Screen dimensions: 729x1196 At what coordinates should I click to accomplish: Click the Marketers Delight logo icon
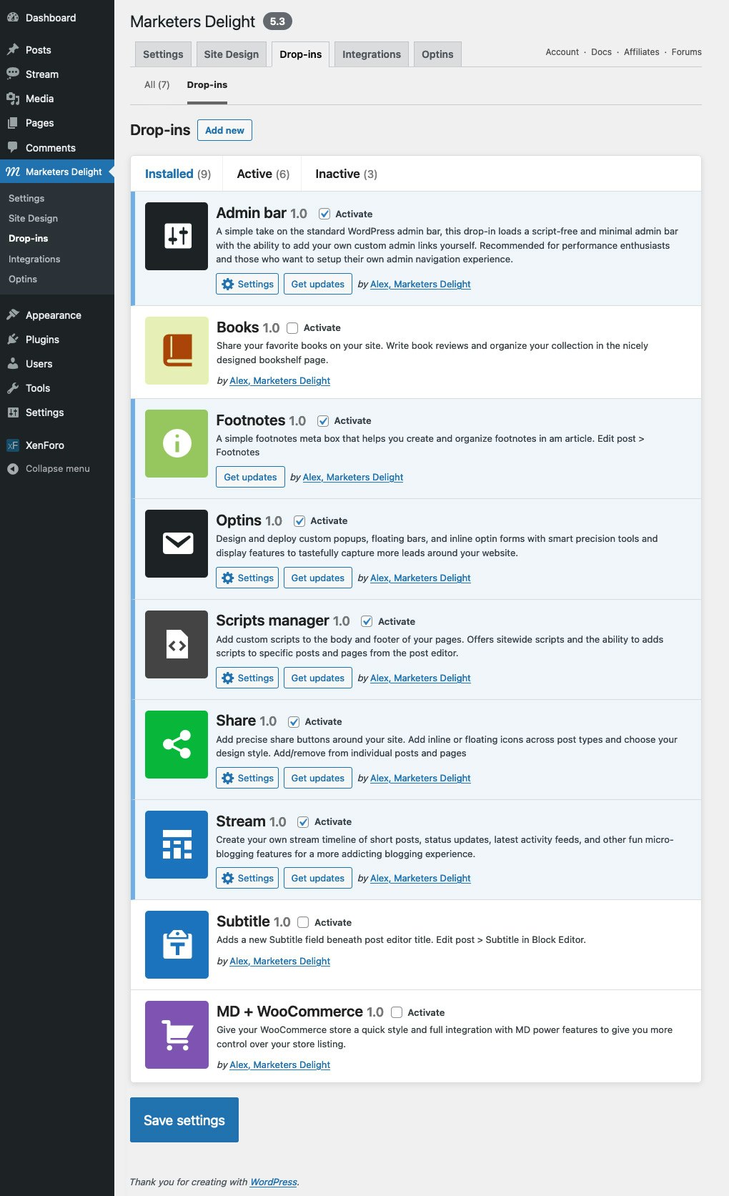tap(13, 172)
